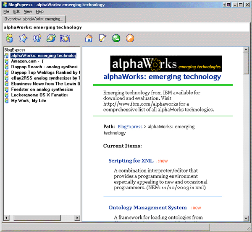Click the blue star toolbar icon
This screenshot has height=232, width=252.
click(23, 39)
